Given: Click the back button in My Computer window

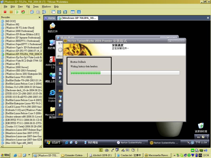Looking at the screenshot, I should [60, 50].
